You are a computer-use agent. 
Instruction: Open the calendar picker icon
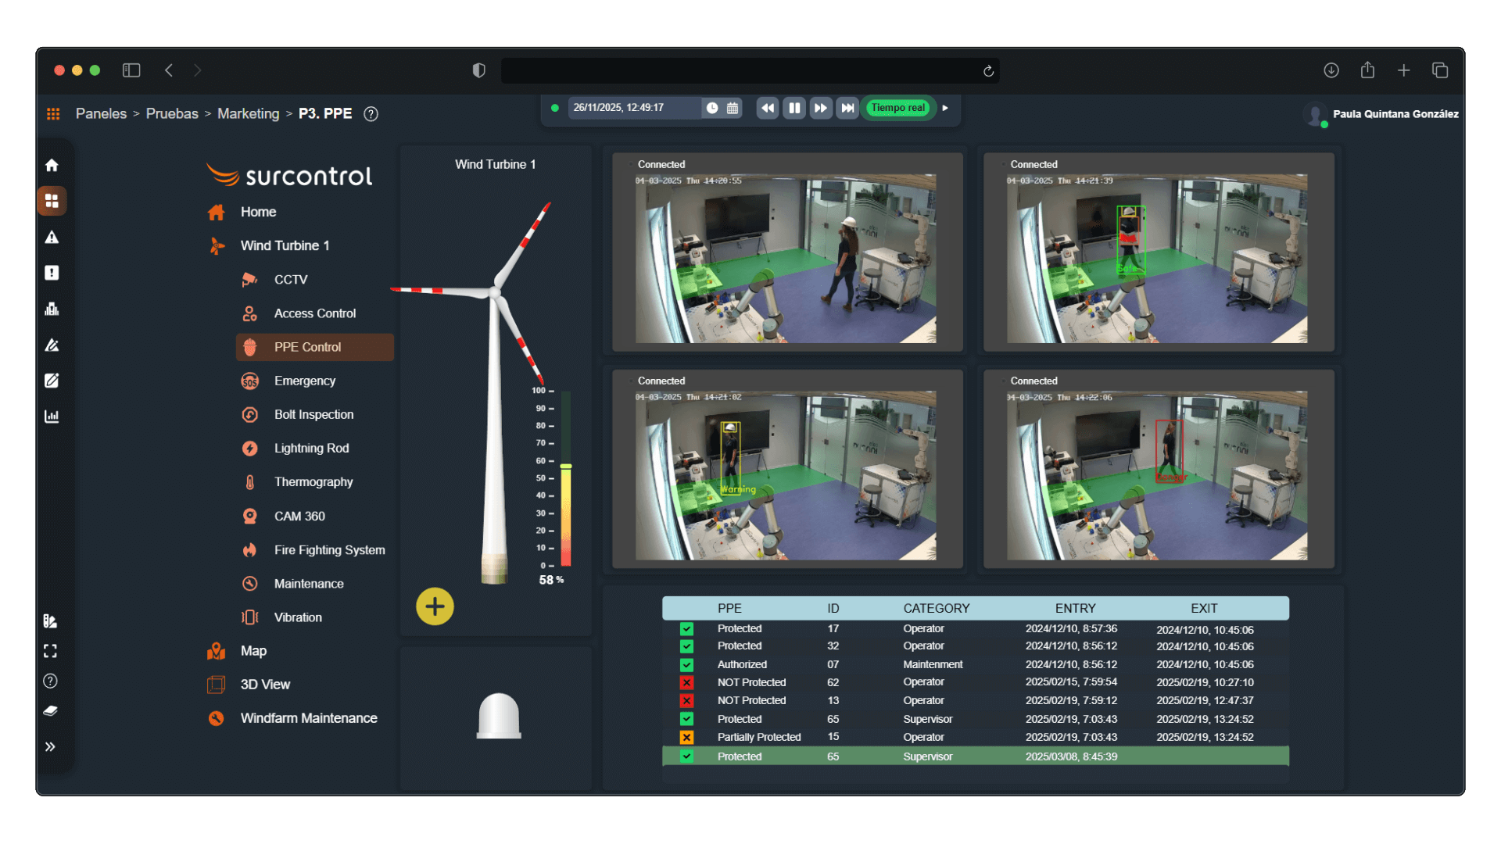pyautogui.click(x=733, y=107)
